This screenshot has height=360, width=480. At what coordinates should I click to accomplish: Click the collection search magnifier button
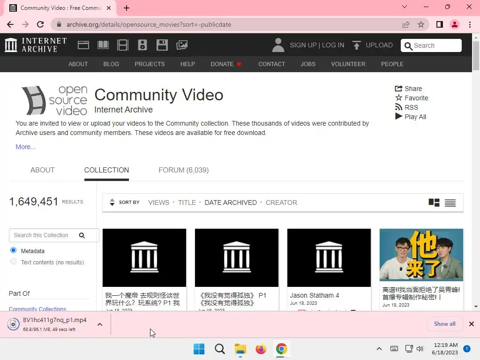coord(82,235)
